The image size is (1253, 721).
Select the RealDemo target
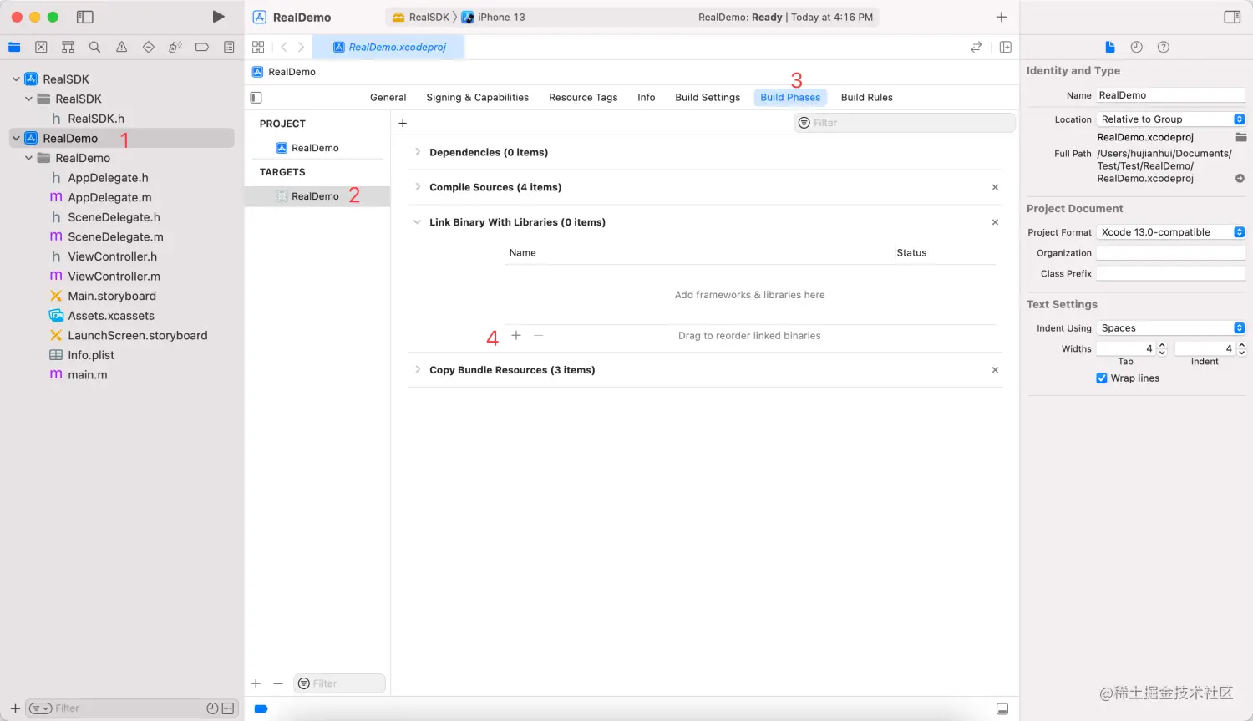click(317, 196)
